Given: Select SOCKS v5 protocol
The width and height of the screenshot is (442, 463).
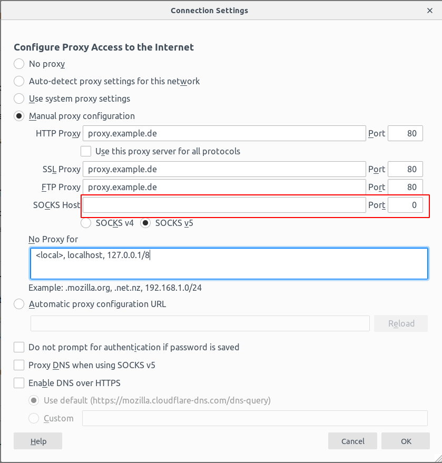Looking at the screenshot, I should (x=145, y=223).
